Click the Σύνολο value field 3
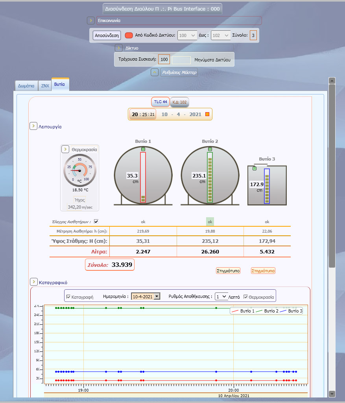Image resolution: width=345 pixels, height=403 pixels. [x=253, y=35]
